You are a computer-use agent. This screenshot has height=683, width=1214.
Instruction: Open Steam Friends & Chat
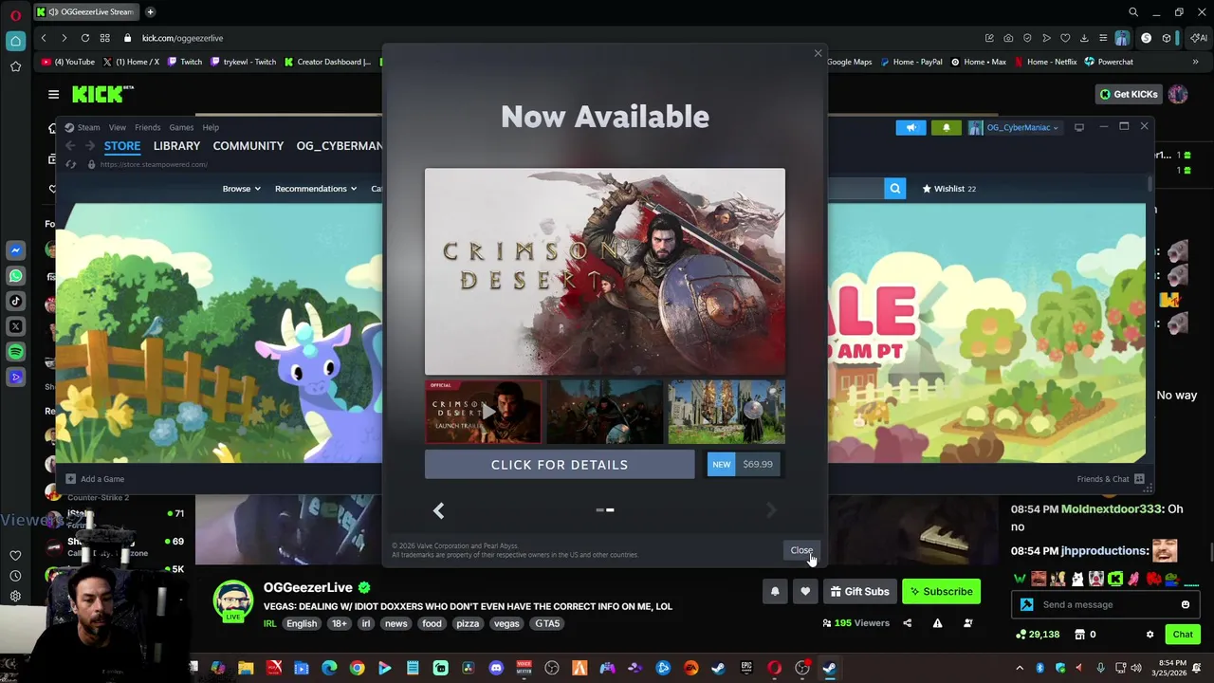click(1111, 479)
